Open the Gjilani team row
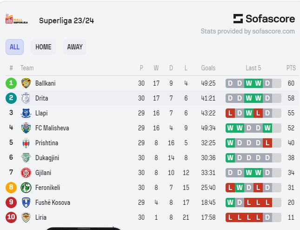300x230 pixels. [152, 173]
